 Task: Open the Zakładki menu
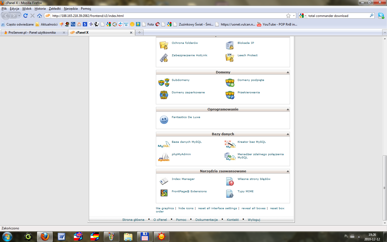tap(55, 9)
